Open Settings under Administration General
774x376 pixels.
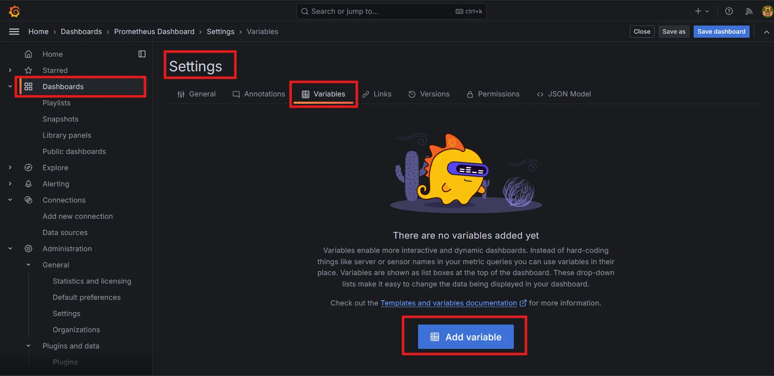(x=67, y=314)
